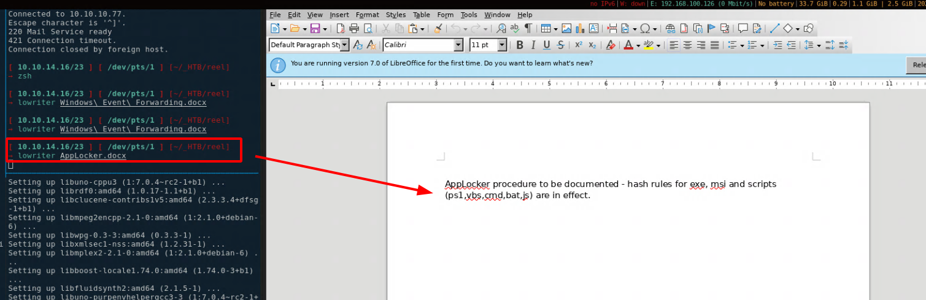
Task: Apply superscript formatting
Action: point(579,45)
